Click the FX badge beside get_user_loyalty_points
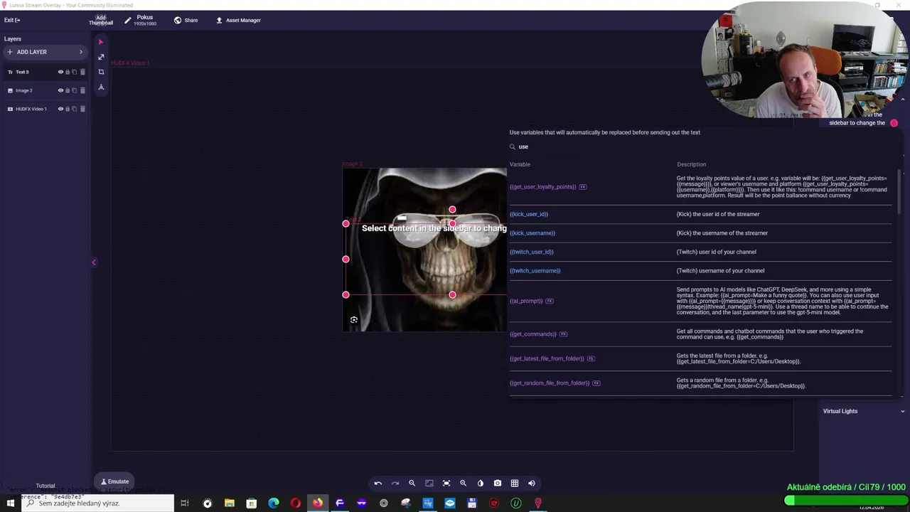This screenshot has width=910, height=512. click(583, 187)
